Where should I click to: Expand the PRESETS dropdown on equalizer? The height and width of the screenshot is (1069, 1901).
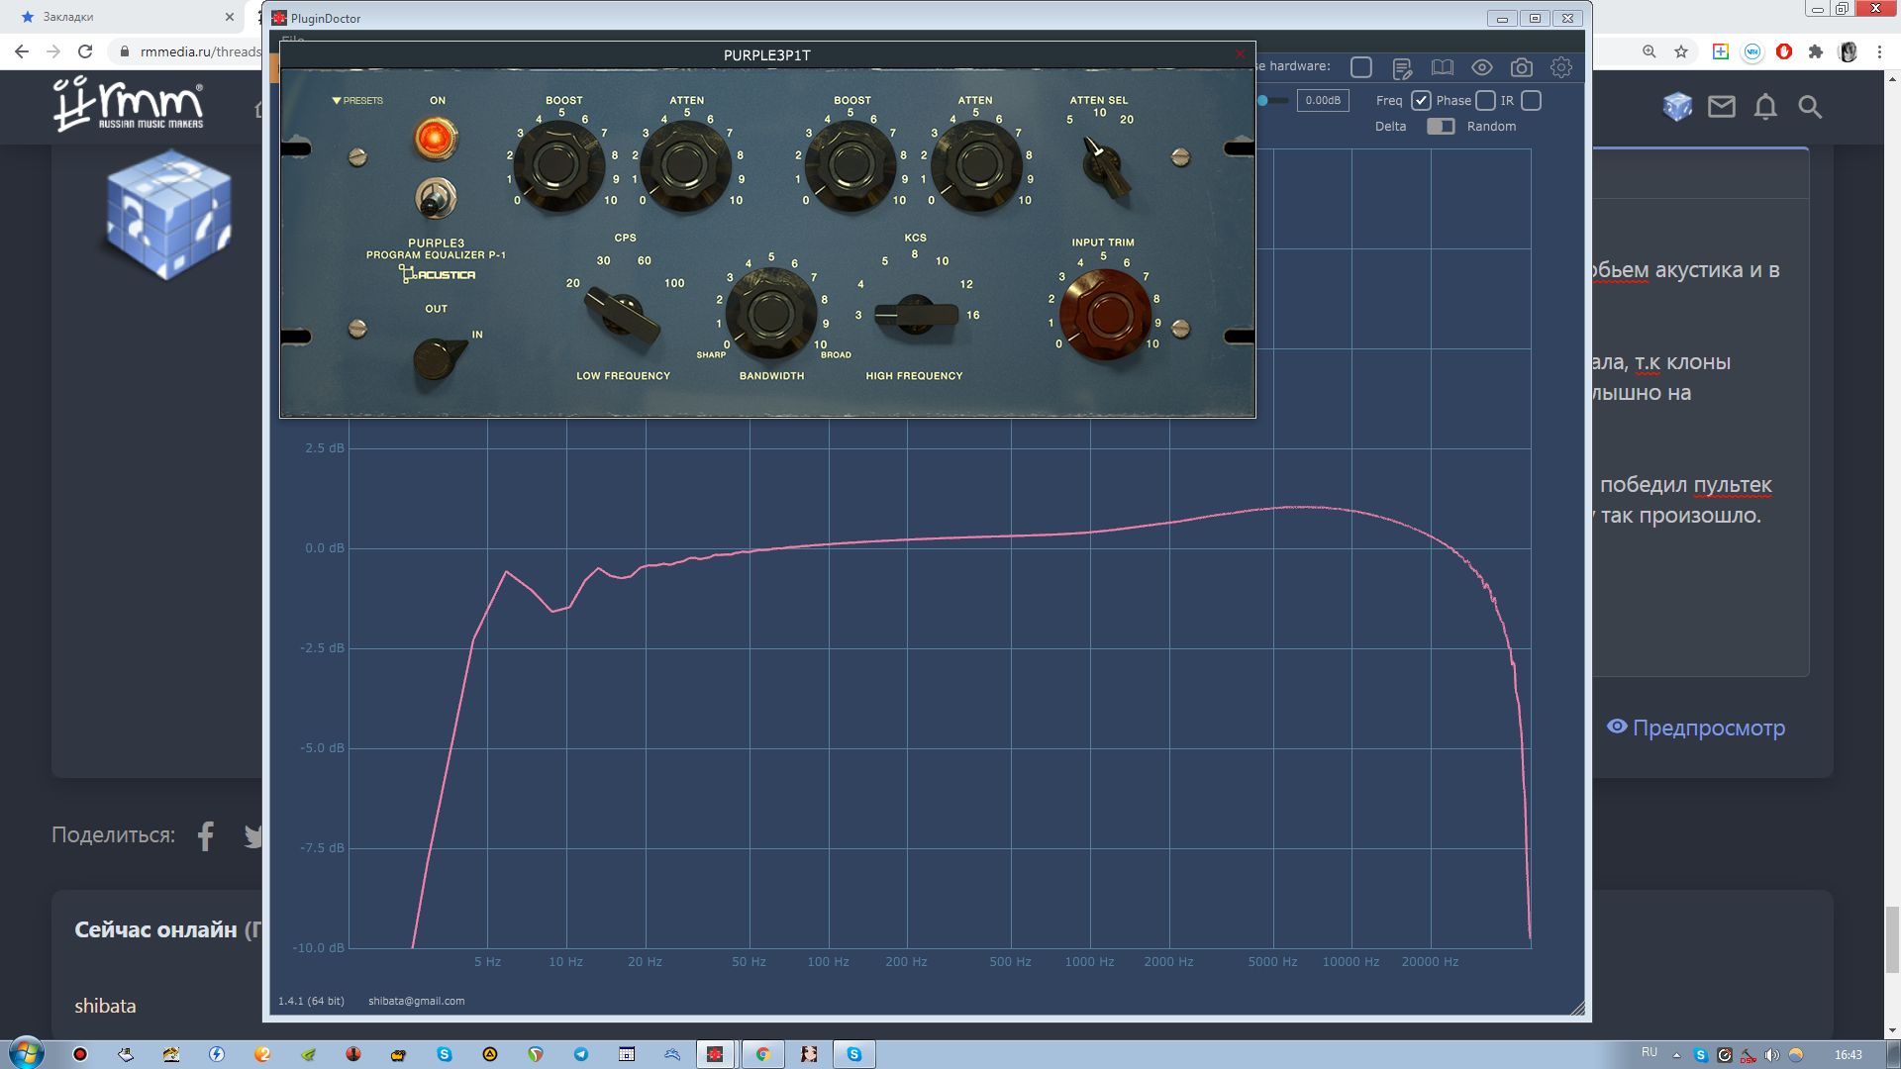click(x=357, y=100)
